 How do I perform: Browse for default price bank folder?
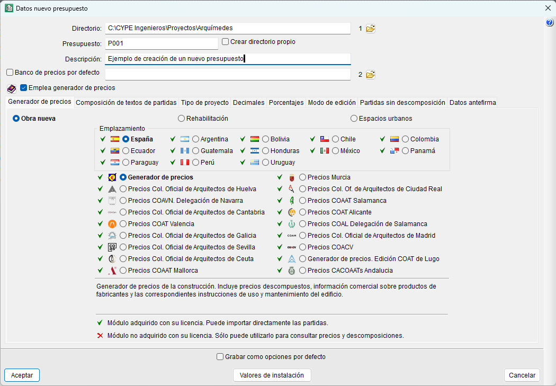click(x=370, y=75)
